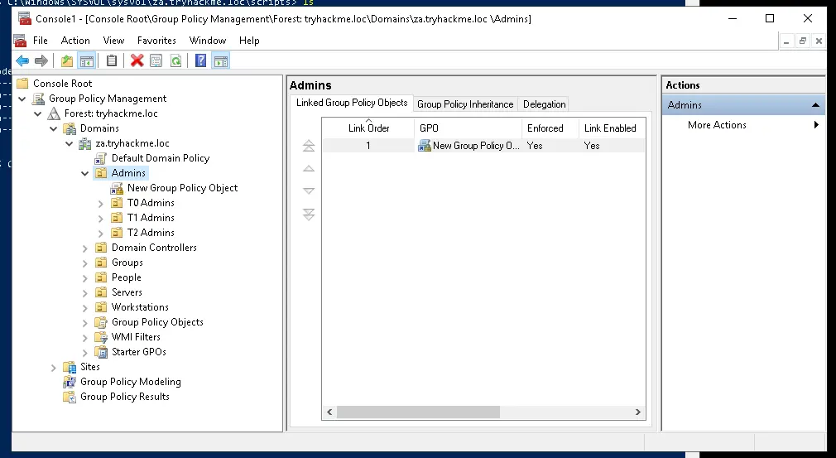Click the Starter GPOs folder icon
Image resolution: width=836 pixels, height=458 pixels.
click(101, 352)
